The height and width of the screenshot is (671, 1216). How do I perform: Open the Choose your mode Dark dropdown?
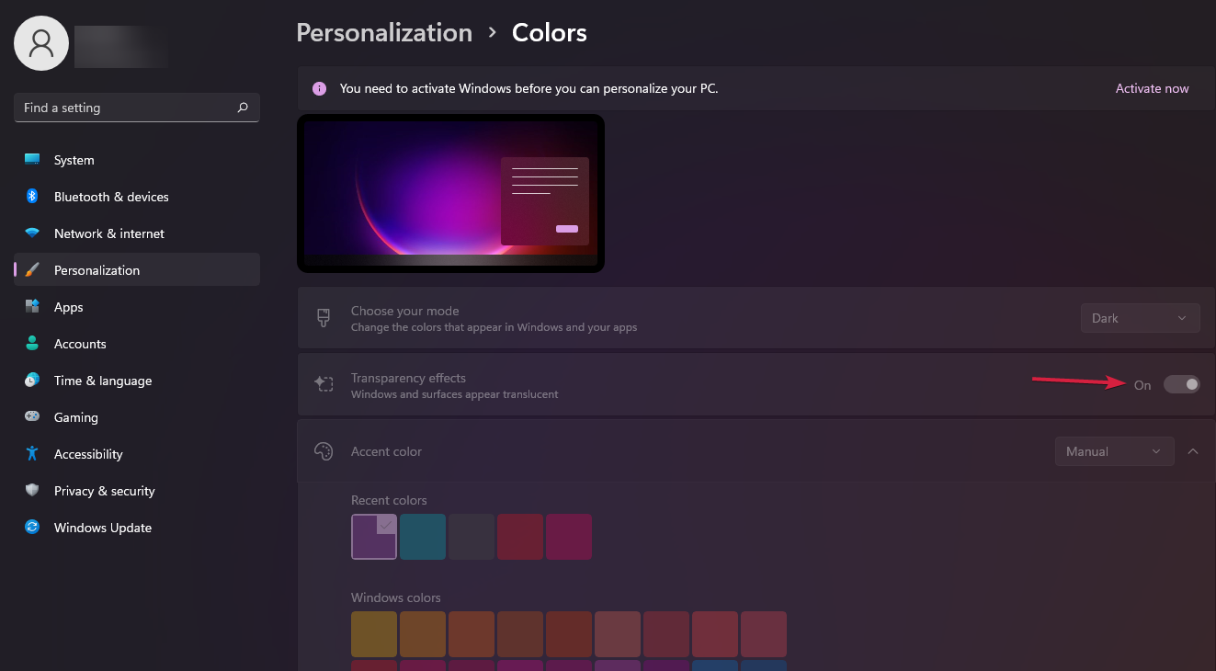pos(1140,318)
